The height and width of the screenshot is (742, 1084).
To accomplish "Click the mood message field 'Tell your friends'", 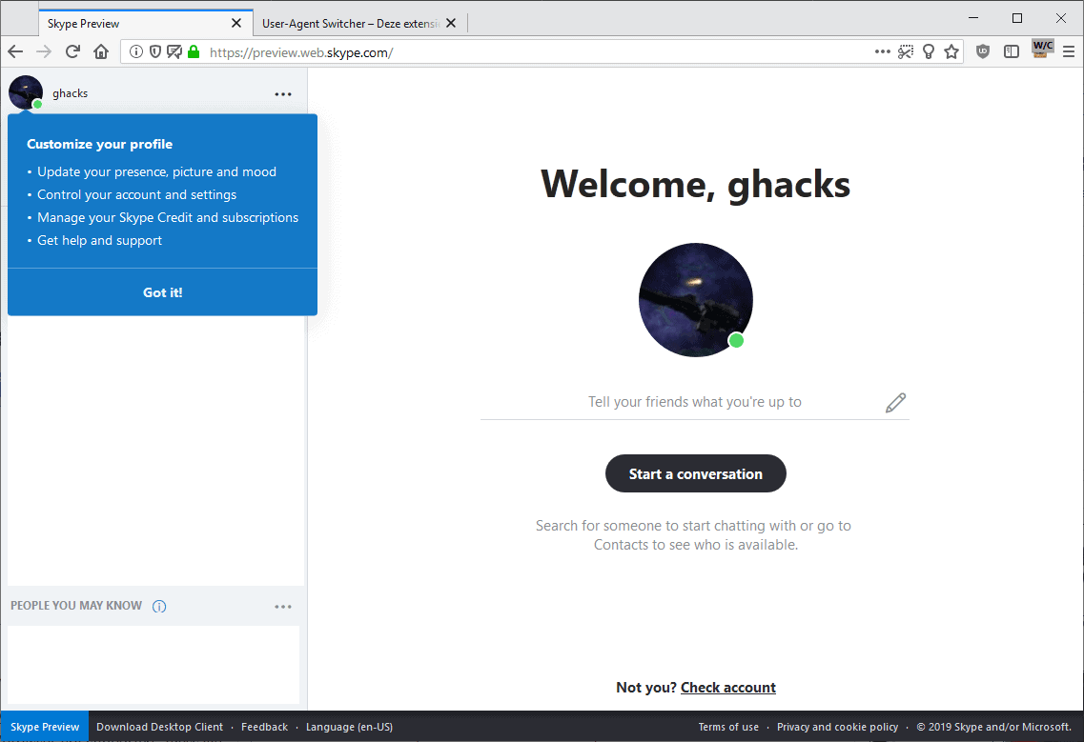I will point(695,402).
